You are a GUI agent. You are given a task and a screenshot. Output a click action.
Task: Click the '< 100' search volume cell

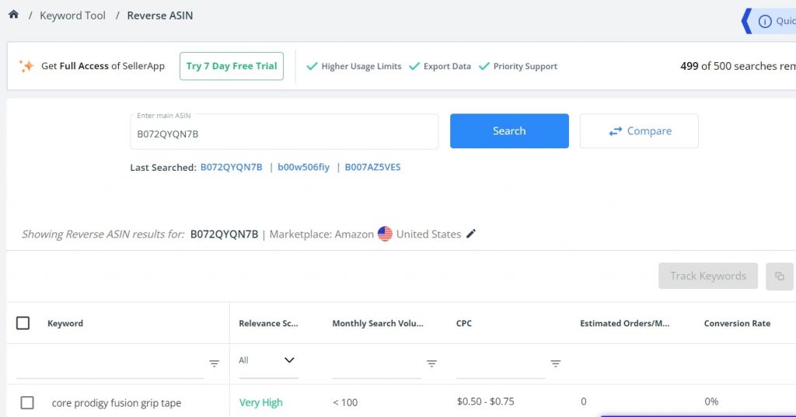(x=345, y=403)
